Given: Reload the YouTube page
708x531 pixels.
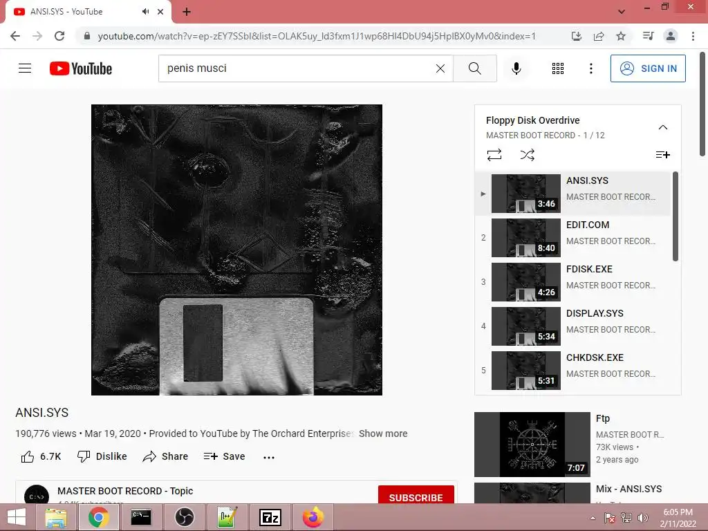Looking at the screenshot, I should (x=59, y=36).
